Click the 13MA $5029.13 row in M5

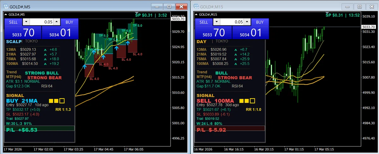(32, 49)
